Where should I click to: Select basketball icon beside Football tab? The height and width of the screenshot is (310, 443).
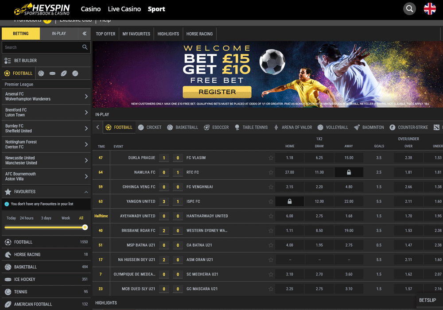pos(41,74)
